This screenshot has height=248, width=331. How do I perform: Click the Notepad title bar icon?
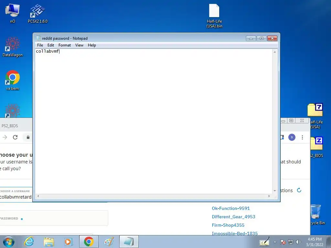tap(38, 38)
